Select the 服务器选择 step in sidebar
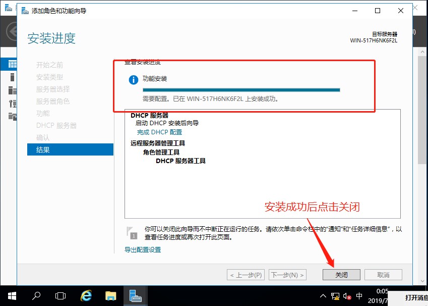 tap(53, 89)
